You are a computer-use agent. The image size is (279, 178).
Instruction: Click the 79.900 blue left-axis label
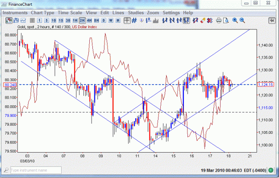pos(11,116)
